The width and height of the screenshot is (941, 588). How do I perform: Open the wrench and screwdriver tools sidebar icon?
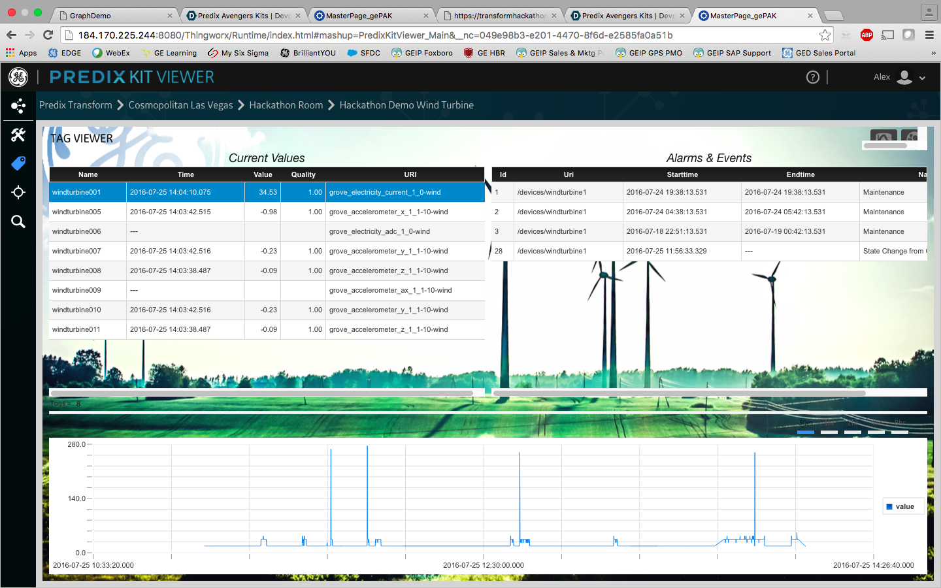pyautogui.click(x=18, y=135)
